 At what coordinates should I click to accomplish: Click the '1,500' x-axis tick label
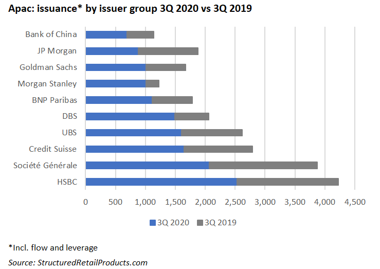[x=175, y=202]
